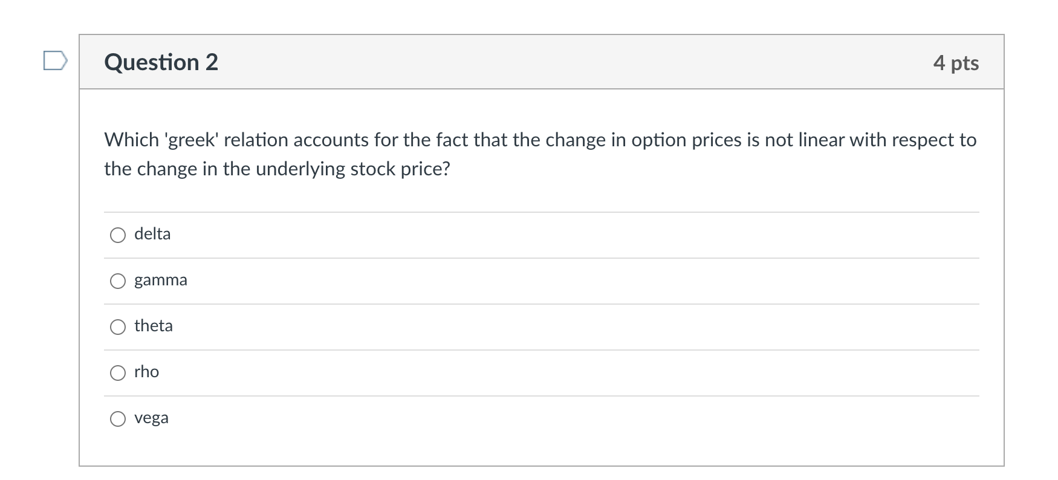Click the 'vega' answer label
Image resolution: width=1058 pixels, height=480 pixels.
(x=151, y=418)
